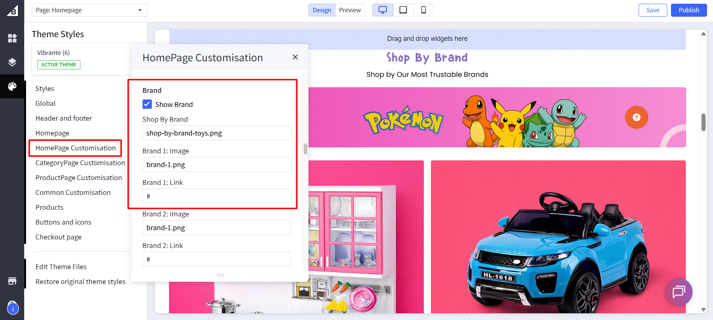Click the Publish button
This screenshot has height=320, width=713.
[x=689, y=10]
